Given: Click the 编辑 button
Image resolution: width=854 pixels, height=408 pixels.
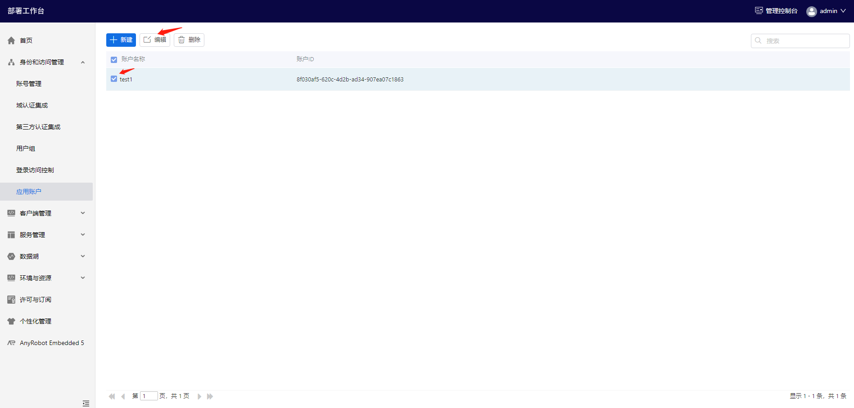Looking at the screenshot, I should [155, 40].
